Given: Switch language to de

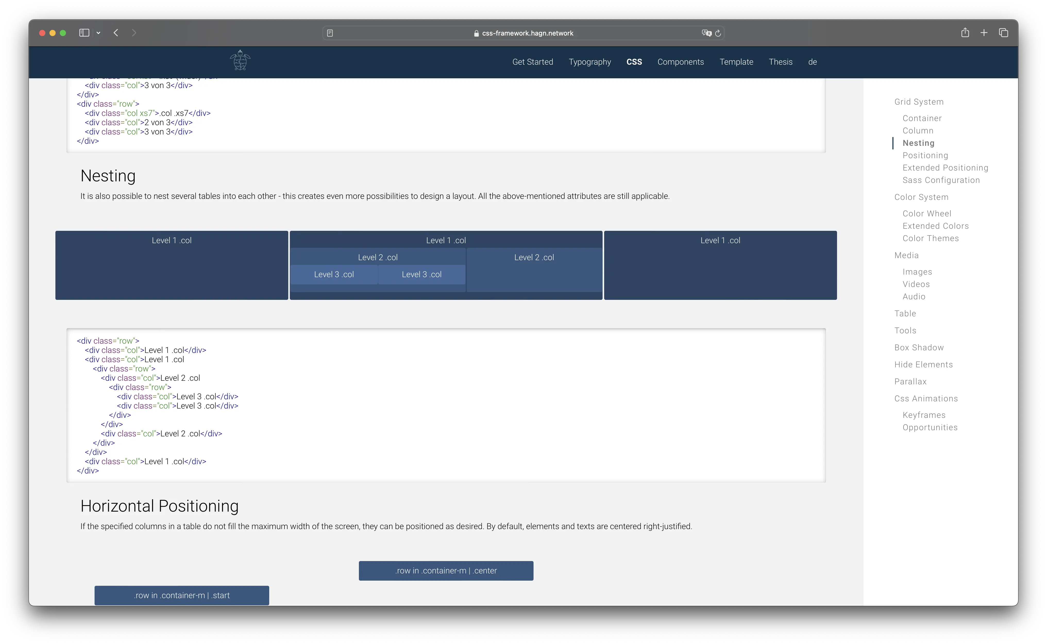Looking at the screenshot, I should (812, 62).
